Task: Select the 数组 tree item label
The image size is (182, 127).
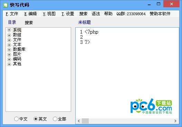Action: (17, 35)
